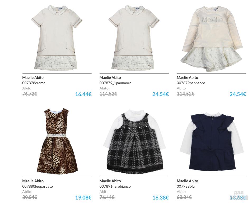
Task: View the Maëlie top and skirt photo
Action: pyautogui.click(x=212, y=39)
